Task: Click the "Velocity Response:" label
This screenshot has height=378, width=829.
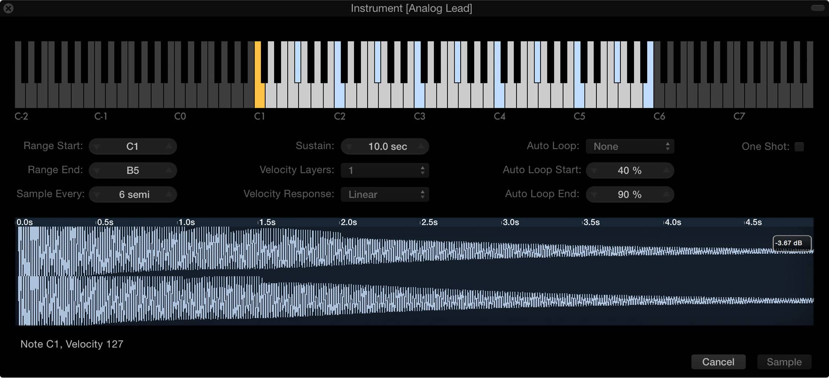Action: (x=288, y=194)
